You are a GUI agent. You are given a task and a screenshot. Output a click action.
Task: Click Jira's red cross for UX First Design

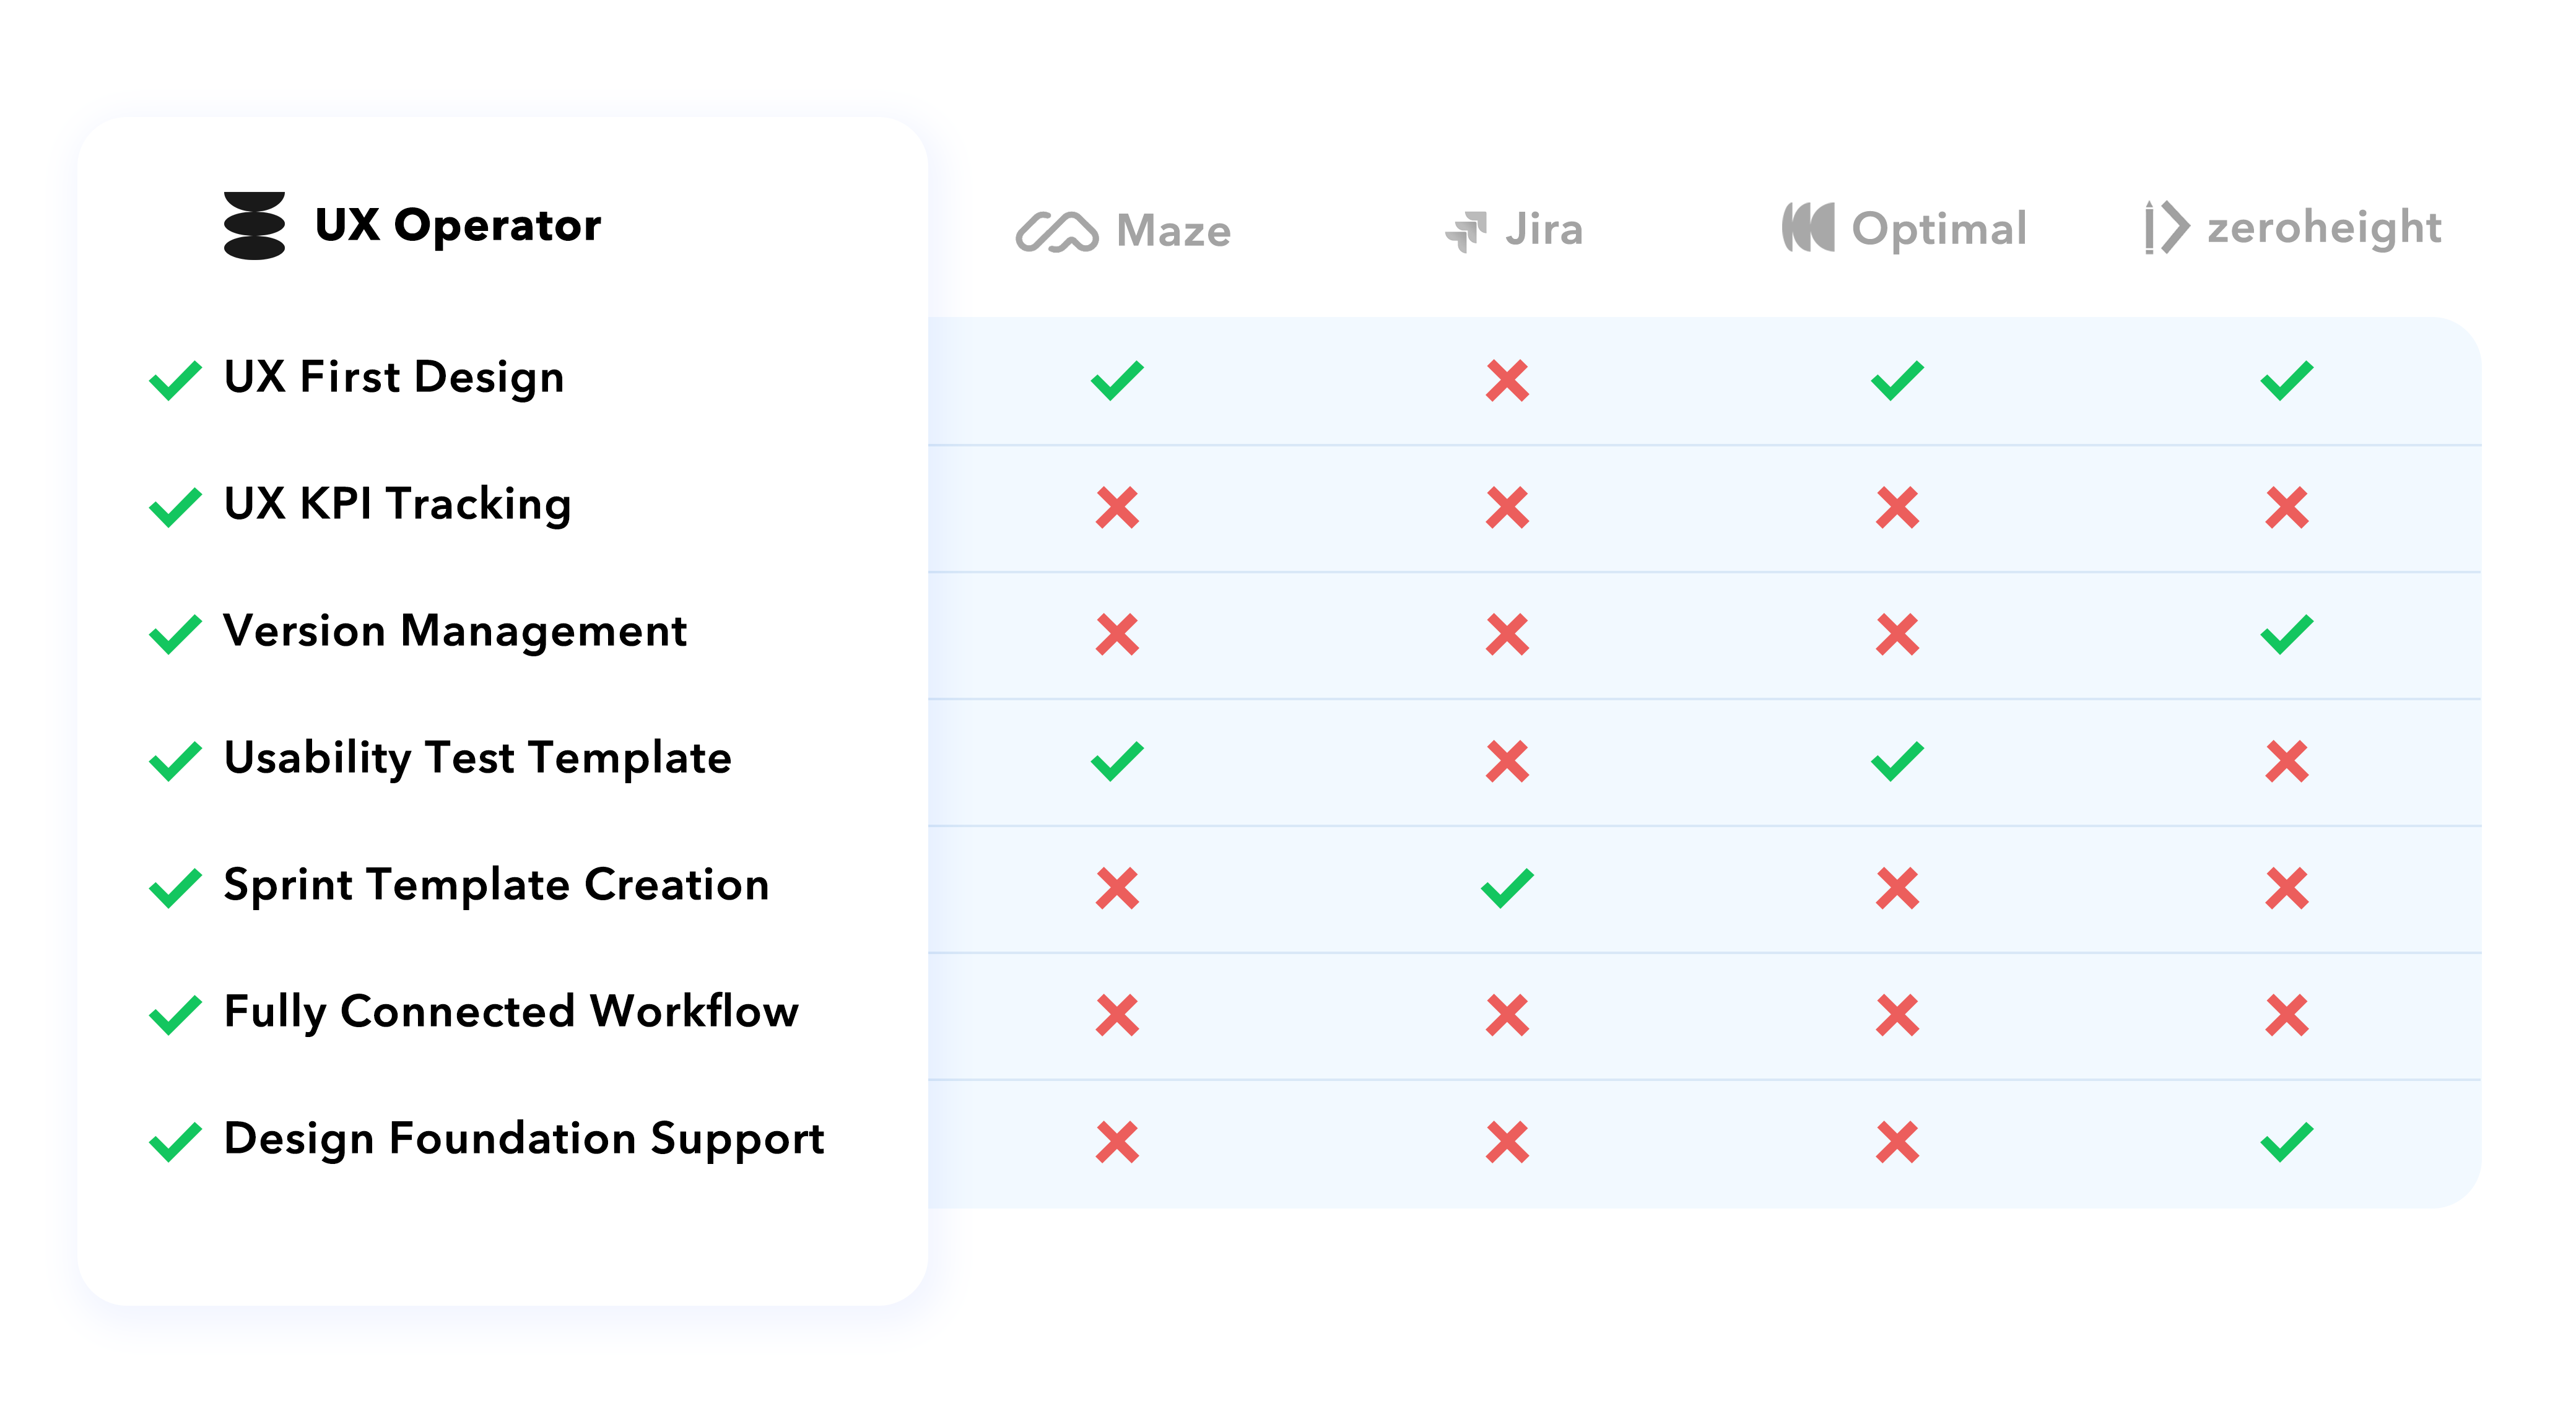1507,381
